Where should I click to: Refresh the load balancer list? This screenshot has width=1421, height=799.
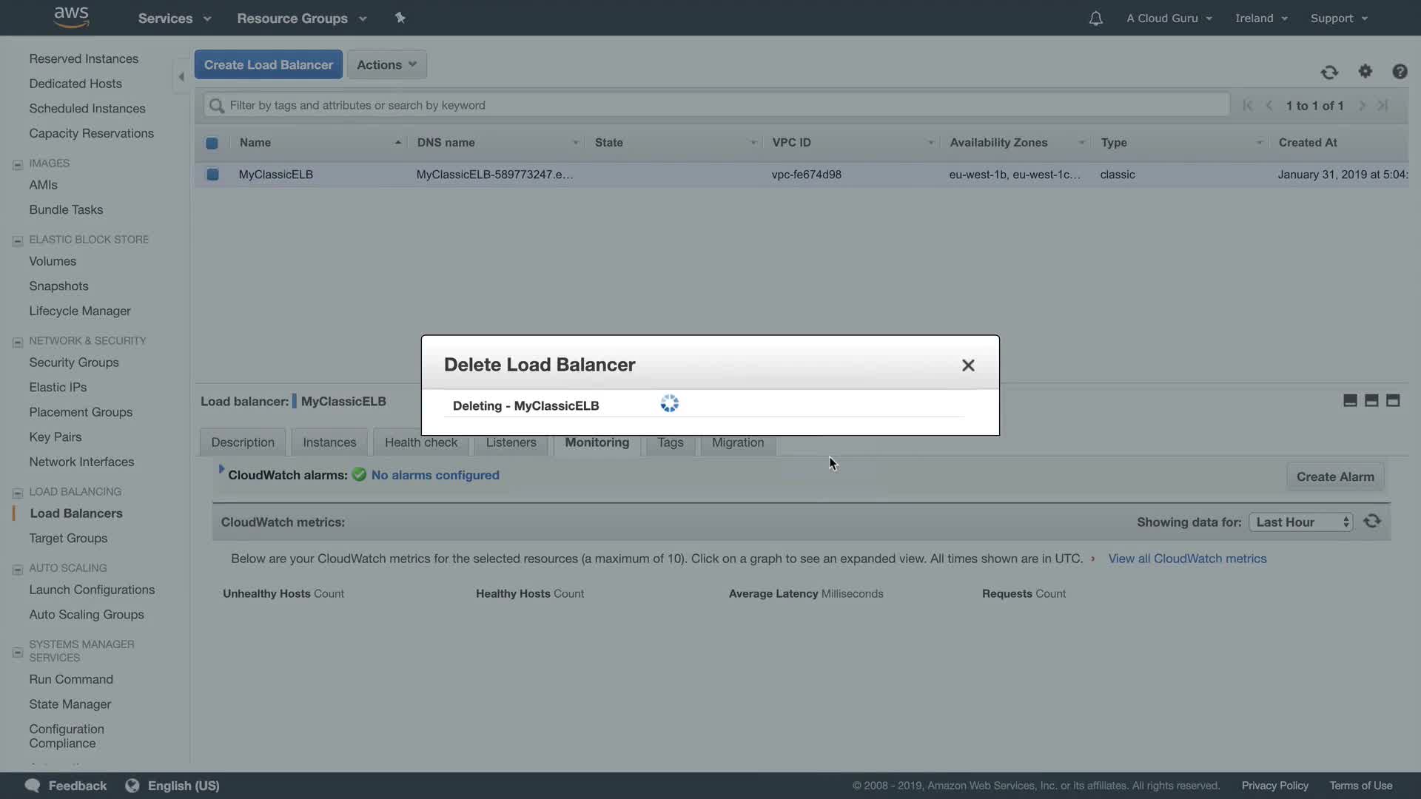[1329, 72]
